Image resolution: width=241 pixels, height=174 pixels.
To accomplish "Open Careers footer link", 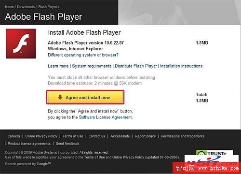I will click(13, 136).
